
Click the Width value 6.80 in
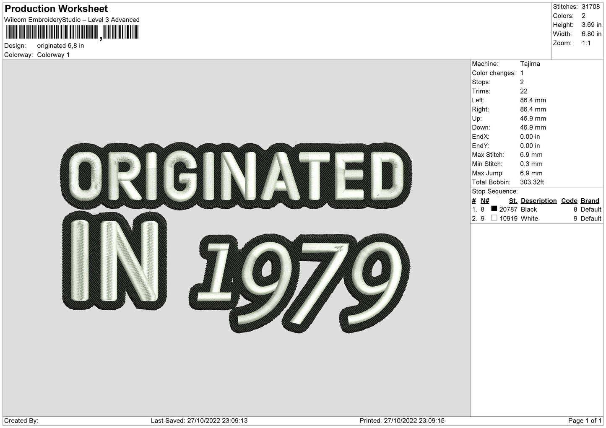[591, 34]
